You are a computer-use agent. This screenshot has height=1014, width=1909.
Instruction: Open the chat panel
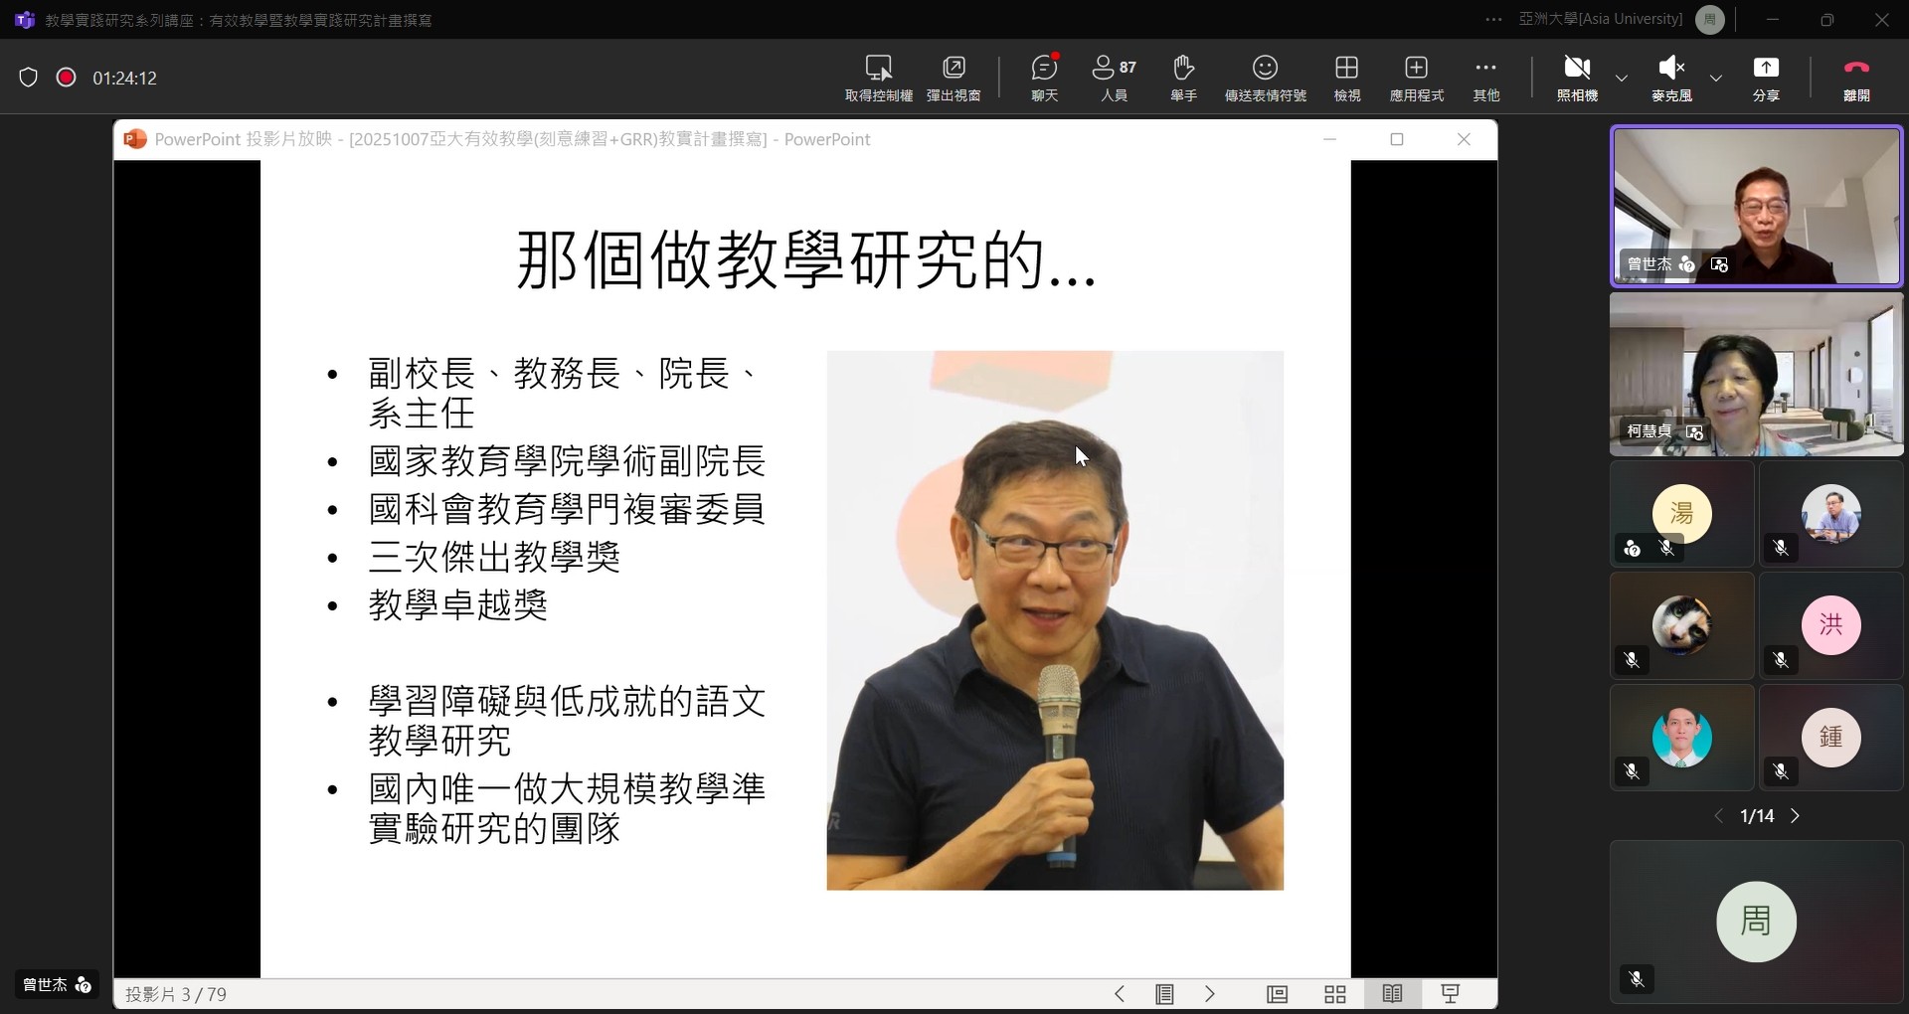[1044, 78]
